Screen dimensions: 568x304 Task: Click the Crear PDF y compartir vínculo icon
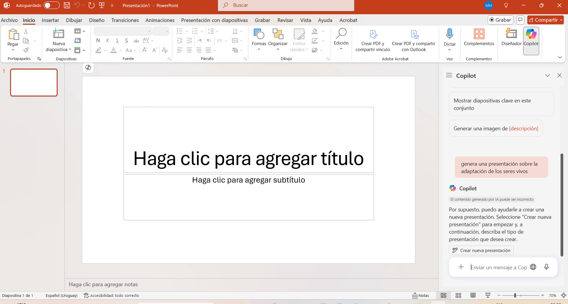[x=373, y=34]
